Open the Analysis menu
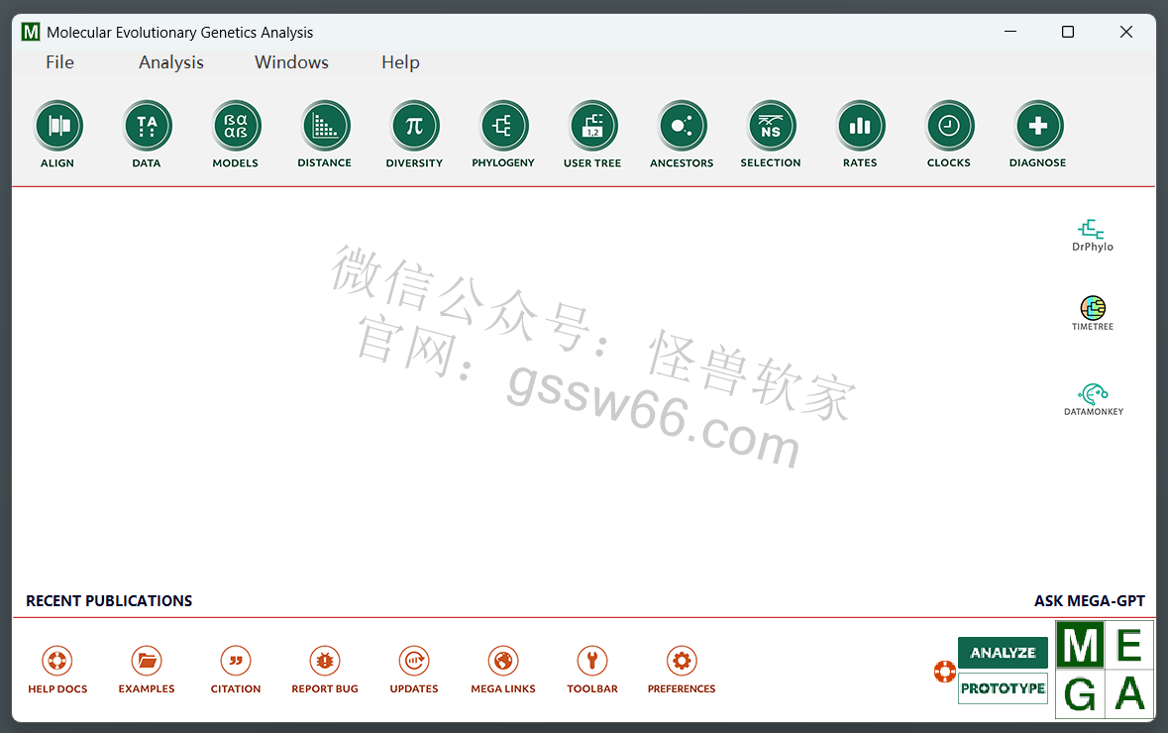The image size is (1168, 733). [171, 62]
